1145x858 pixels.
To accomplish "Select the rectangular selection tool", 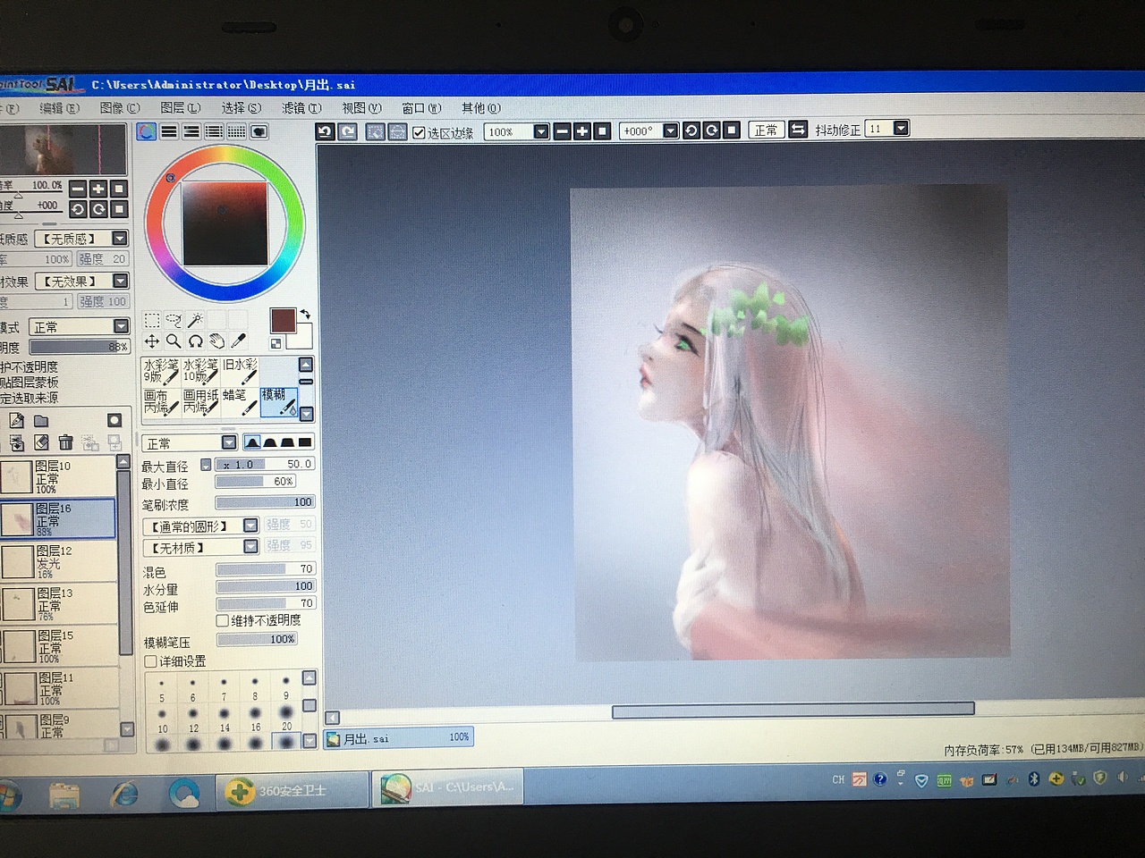I will pyautogui.click(x=152, y=320).
